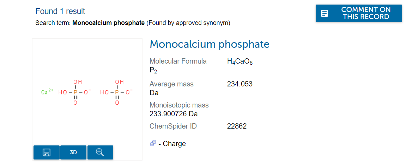This screenshot has height=163, width=406.
Task: Select the right phosphate group drawing
Action: coord(117,92)
